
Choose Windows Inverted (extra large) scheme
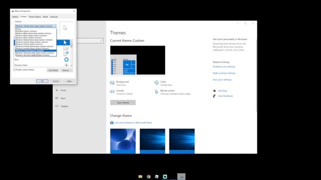pyautogui.click(x=36, y=46)
